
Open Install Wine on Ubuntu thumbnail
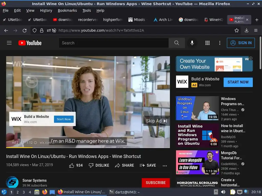click(197, 135)
